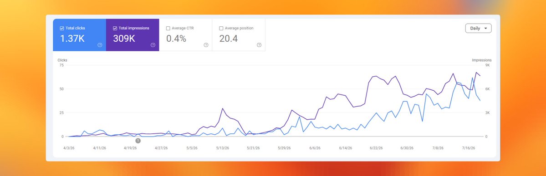Uncheck the Total impressions checkbox
This screenshot has width=546, height=176.
click(x=115, y=28)
